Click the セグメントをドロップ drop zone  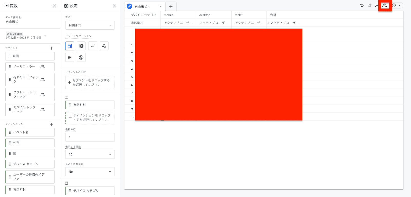click(90, 83)
